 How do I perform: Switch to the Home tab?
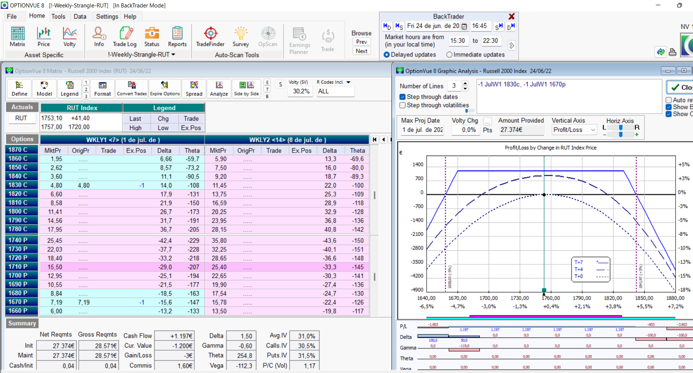coord(37,16)
